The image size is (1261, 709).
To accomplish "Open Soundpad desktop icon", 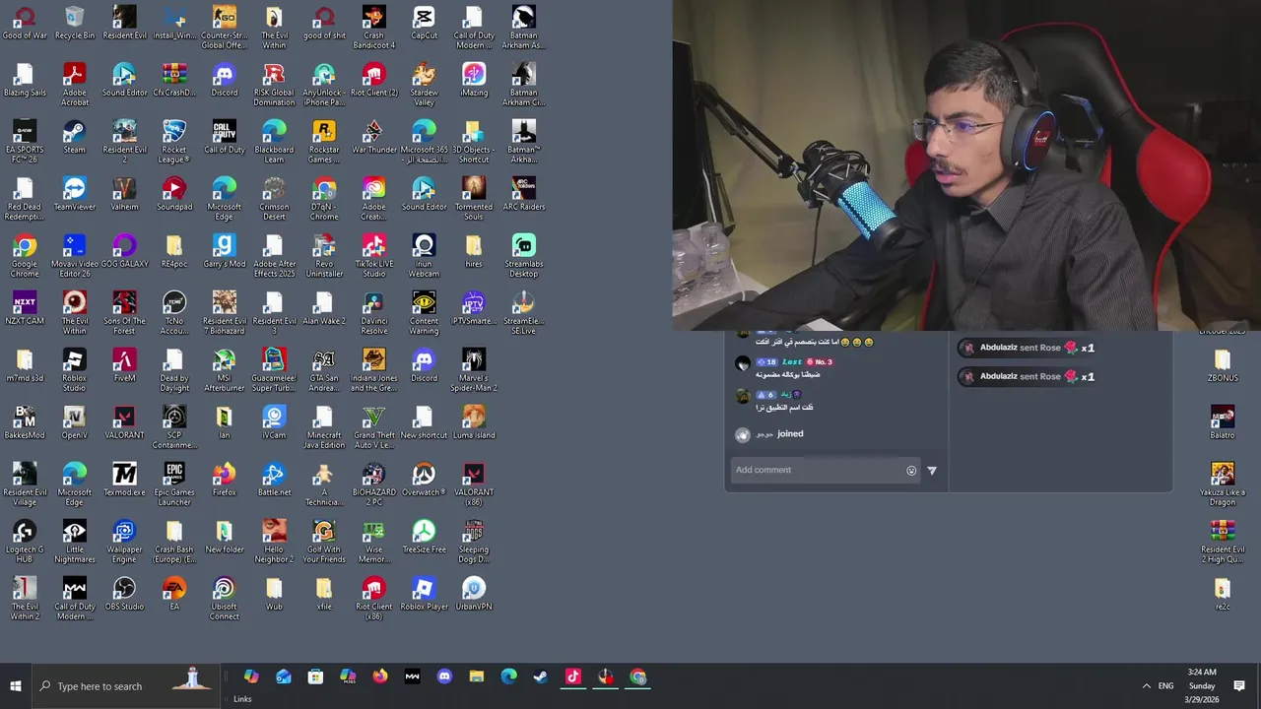I will 174,195.
